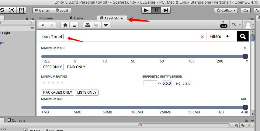Open the Asset Store panel options menu
Viewport: 260px width, 131px height.
[251, 19]
